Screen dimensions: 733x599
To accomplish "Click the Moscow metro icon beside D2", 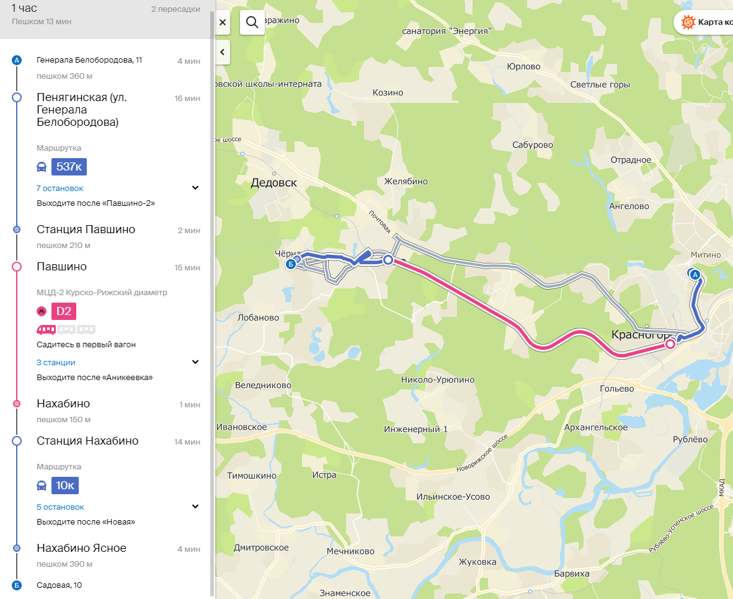I will [42, 311].
